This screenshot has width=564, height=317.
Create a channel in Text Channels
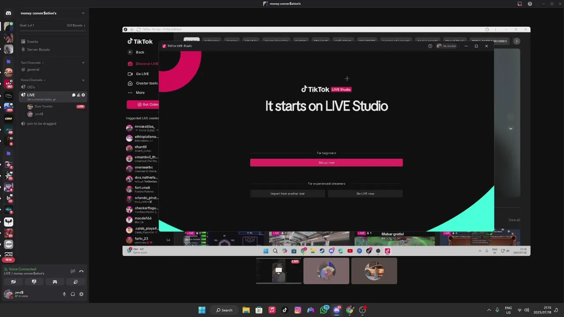point(83,63)
